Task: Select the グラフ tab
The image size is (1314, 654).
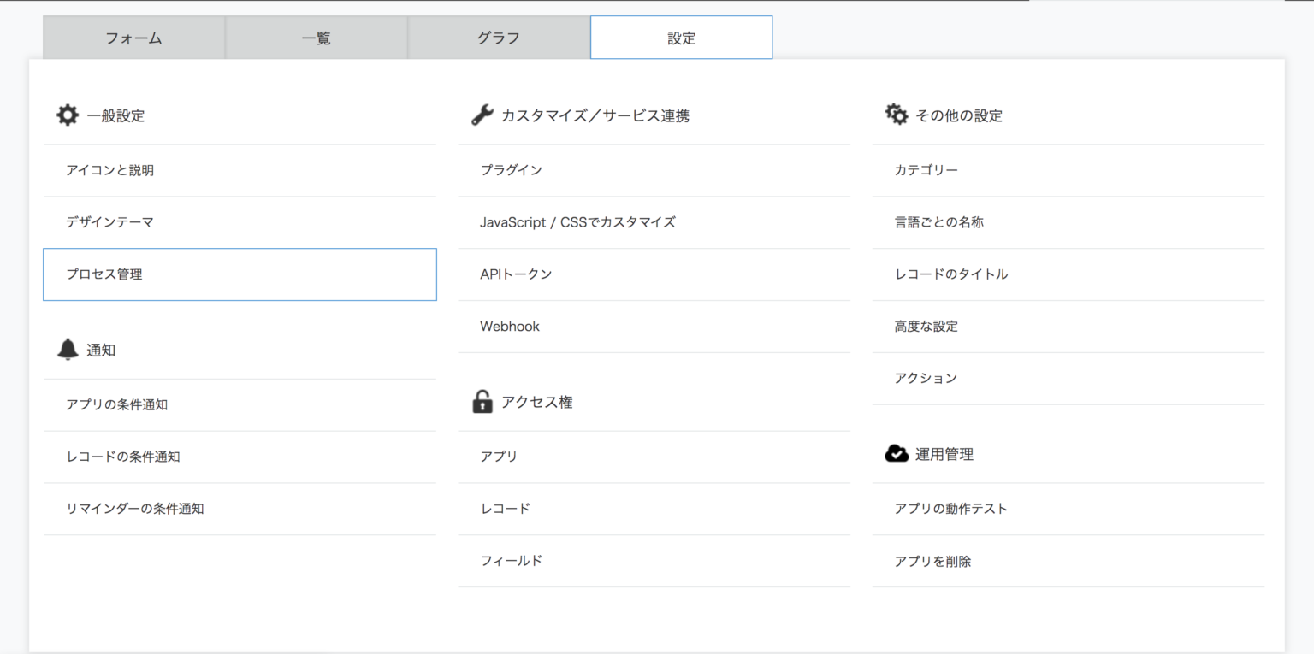Action: pos(499,38)
